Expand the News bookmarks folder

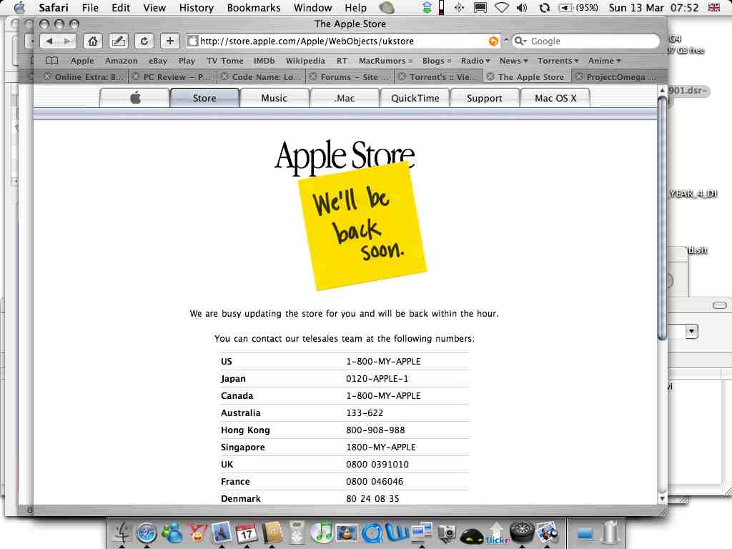(x=513, y=61)
